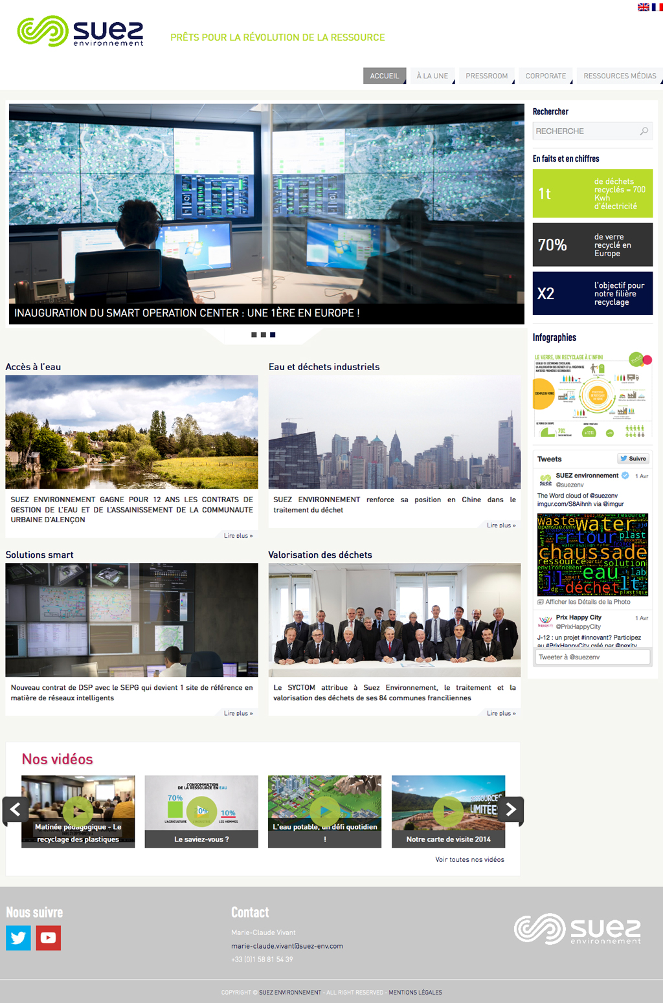Screen dimensions: 663x1003
Task: Click the 1 Avr date on the SUEZ tweet
Action: coord(642,476)
